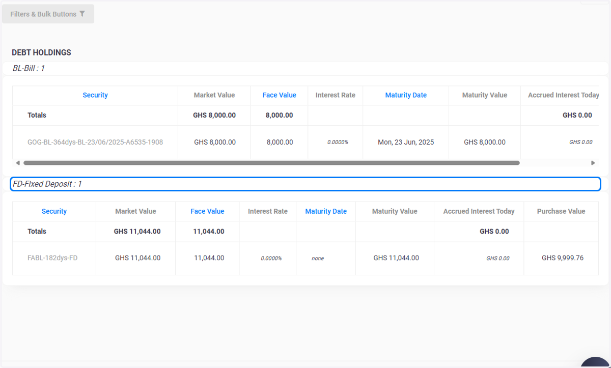611x368 pixels.
Task: Expand the BL-Bill : 1 section header
Action: click(305, 68)
